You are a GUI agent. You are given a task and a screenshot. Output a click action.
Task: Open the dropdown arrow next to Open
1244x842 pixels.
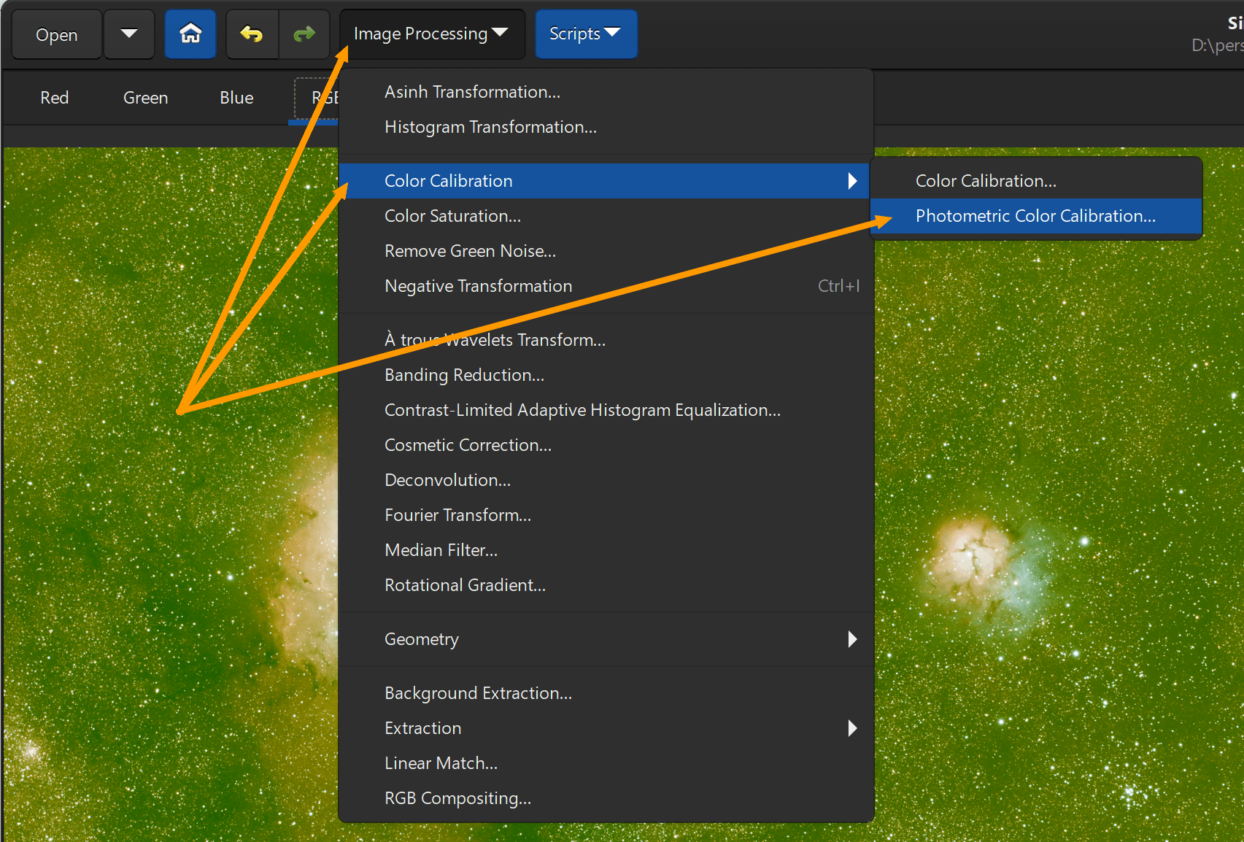(x=129, y=34)
